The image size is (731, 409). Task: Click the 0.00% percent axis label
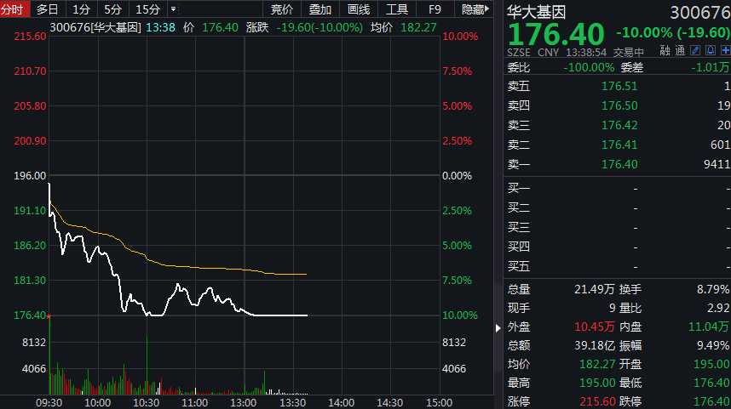click(457, 176)
